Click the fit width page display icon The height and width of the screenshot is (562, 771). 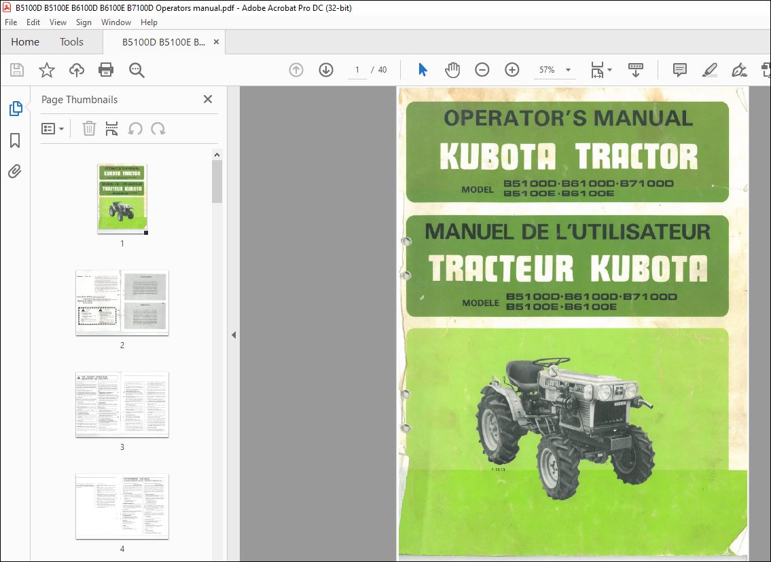(x=597, y=71)
